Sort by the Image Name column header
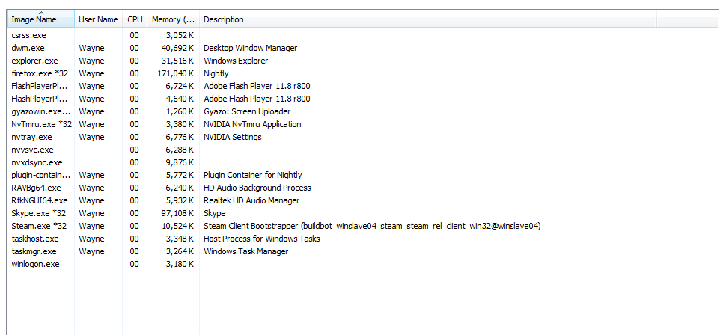This screenshot has height=335, width=726. tap(41, 19)
